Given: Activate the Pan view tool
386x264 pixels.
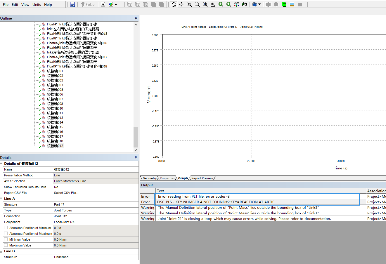Looking at the screenshot, I should [x=181, y=4].
